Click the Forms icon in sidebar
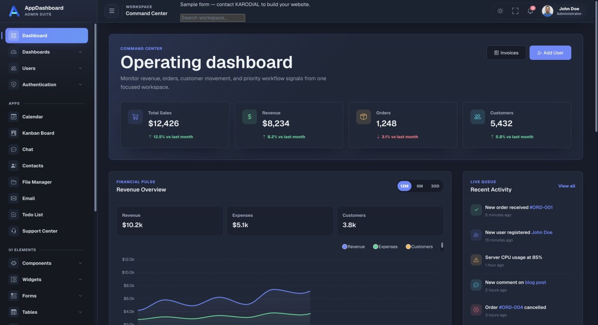The image size is (598, 325). (14, 296)
